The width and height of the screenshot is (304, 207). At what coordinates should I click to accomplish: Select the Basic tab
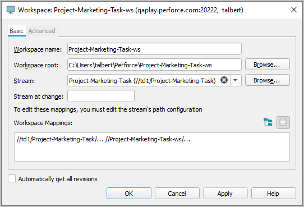[x=16, y=31]
